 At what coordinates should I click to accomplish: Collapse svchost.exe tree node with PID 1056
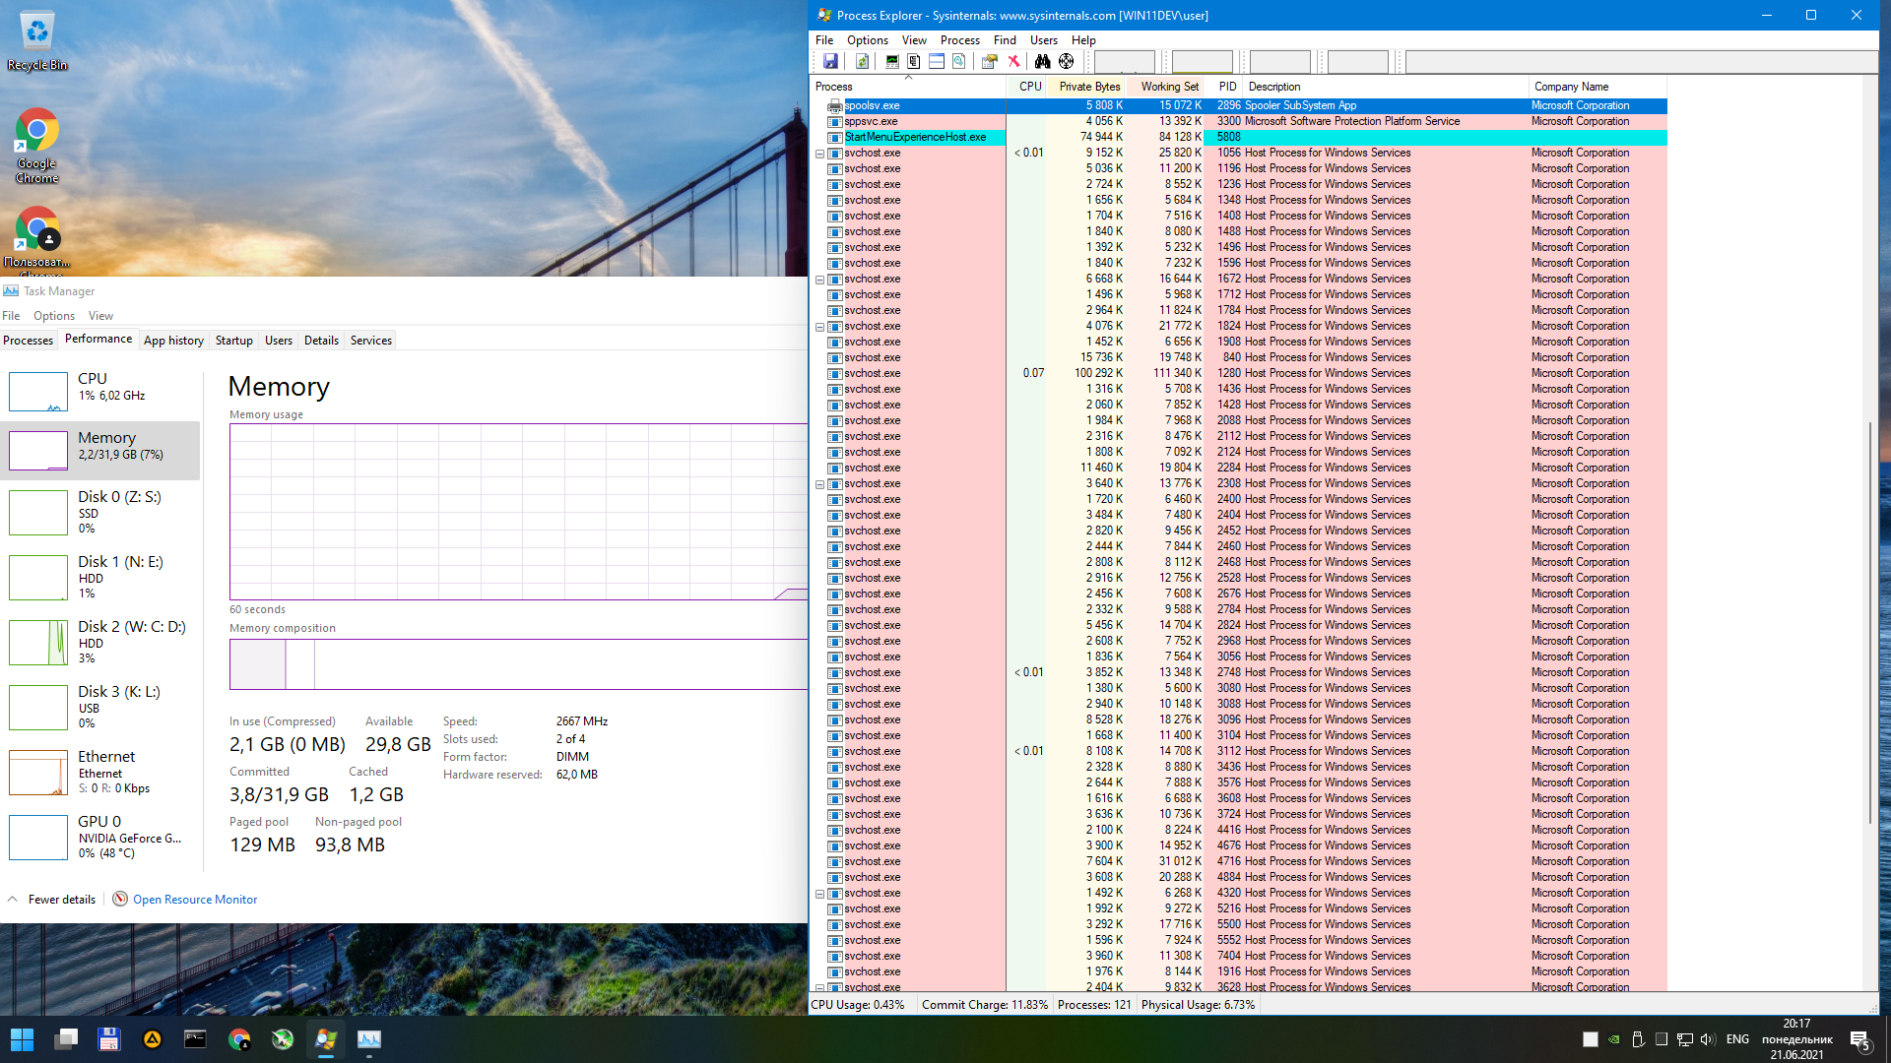(x=819, y=154)
